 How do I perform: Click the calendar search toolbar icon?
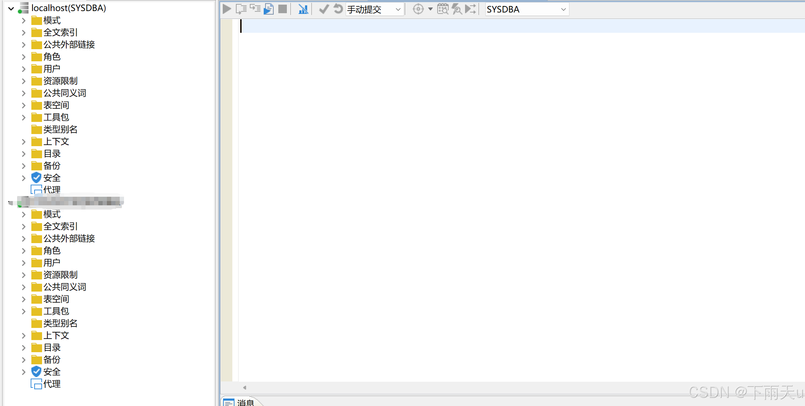pos(443,9)
